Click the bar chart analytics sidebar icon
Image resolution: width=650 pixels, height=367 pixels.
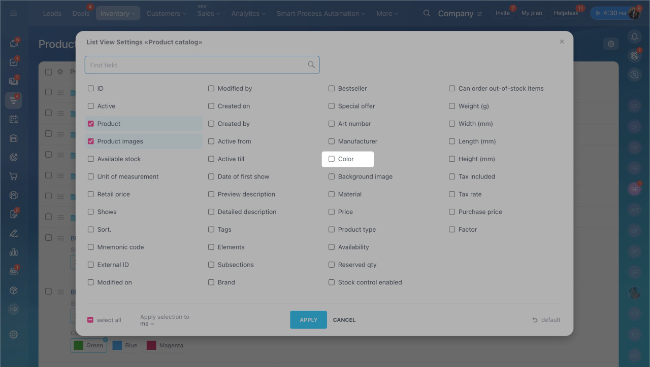pos(14,252)
